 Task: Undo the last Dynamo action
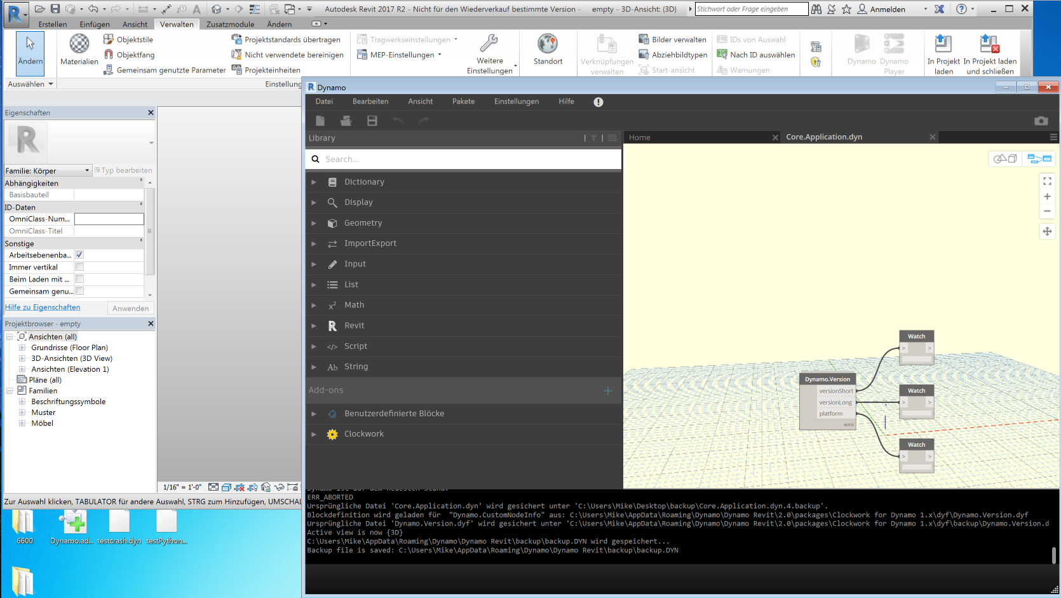(398, 120)
